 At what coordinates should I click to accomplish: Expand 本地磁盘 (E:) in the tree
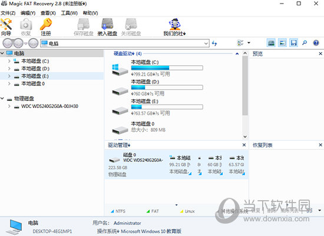[9, 76]
